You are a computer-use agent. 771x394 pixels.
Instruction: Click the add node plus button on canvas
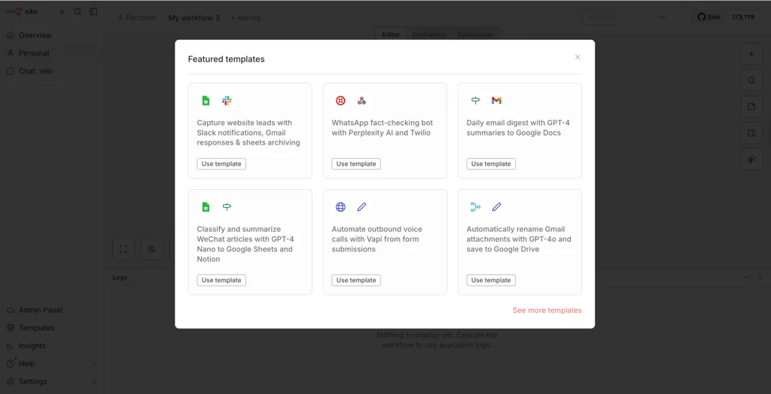click(x=751, y=54)
